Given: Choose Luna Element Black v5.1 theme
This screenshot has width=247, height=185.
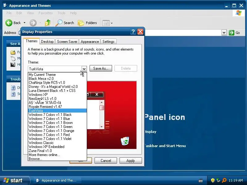Looking at the screenshot, I should [x=57, y=91].
